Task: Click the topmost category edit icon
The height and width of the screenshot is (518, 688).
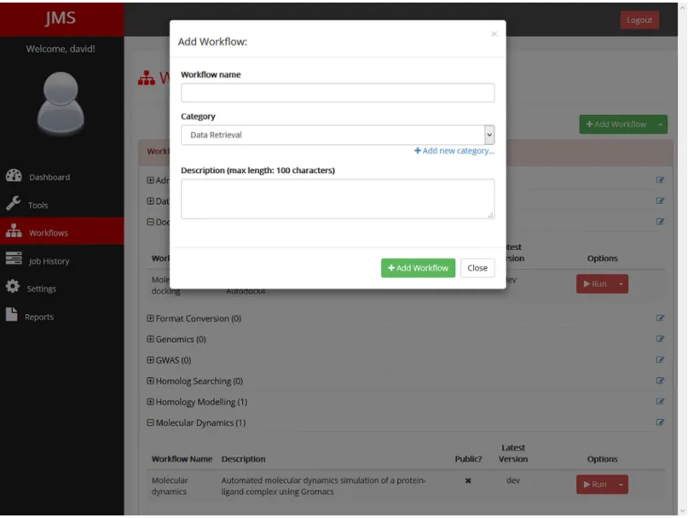Action: point(660,180)
